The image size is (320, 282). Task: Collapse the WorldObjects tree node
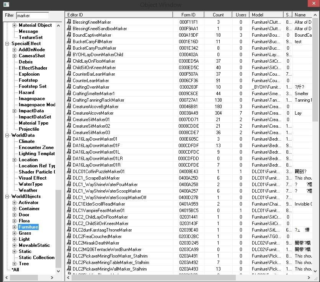[7, 196]
